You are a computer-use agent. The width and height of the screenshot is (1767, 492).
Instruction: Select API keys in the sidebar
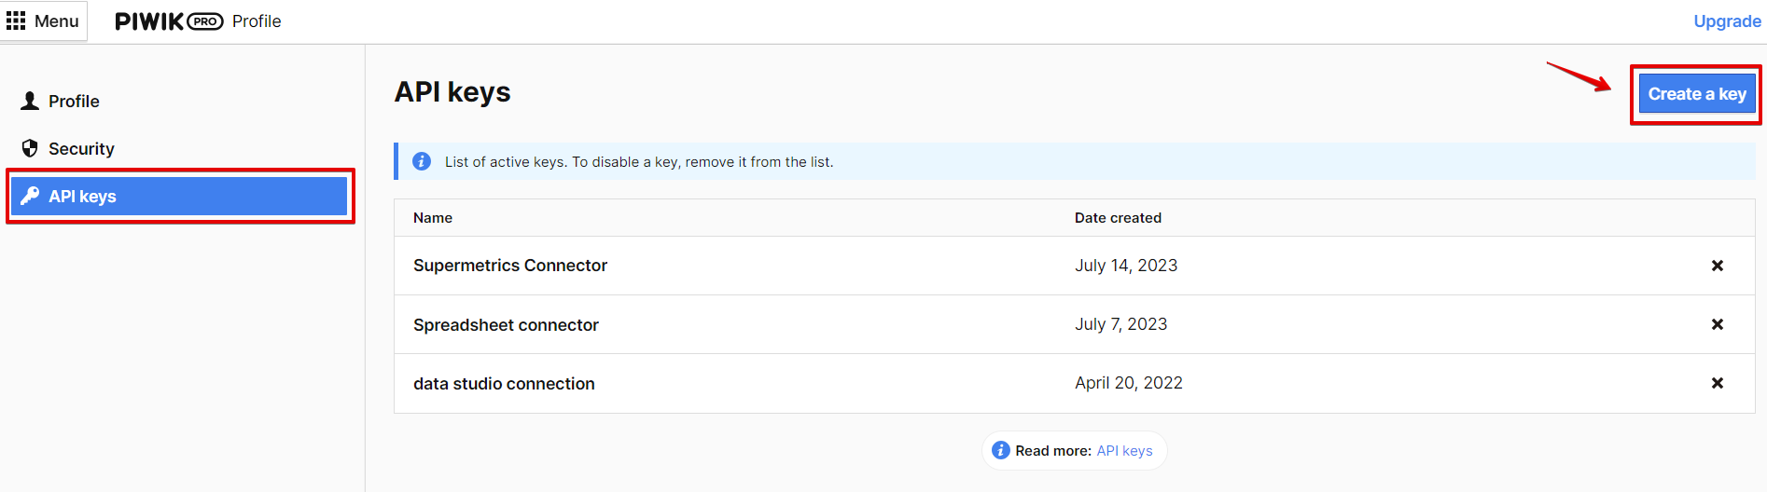[82, 196]
